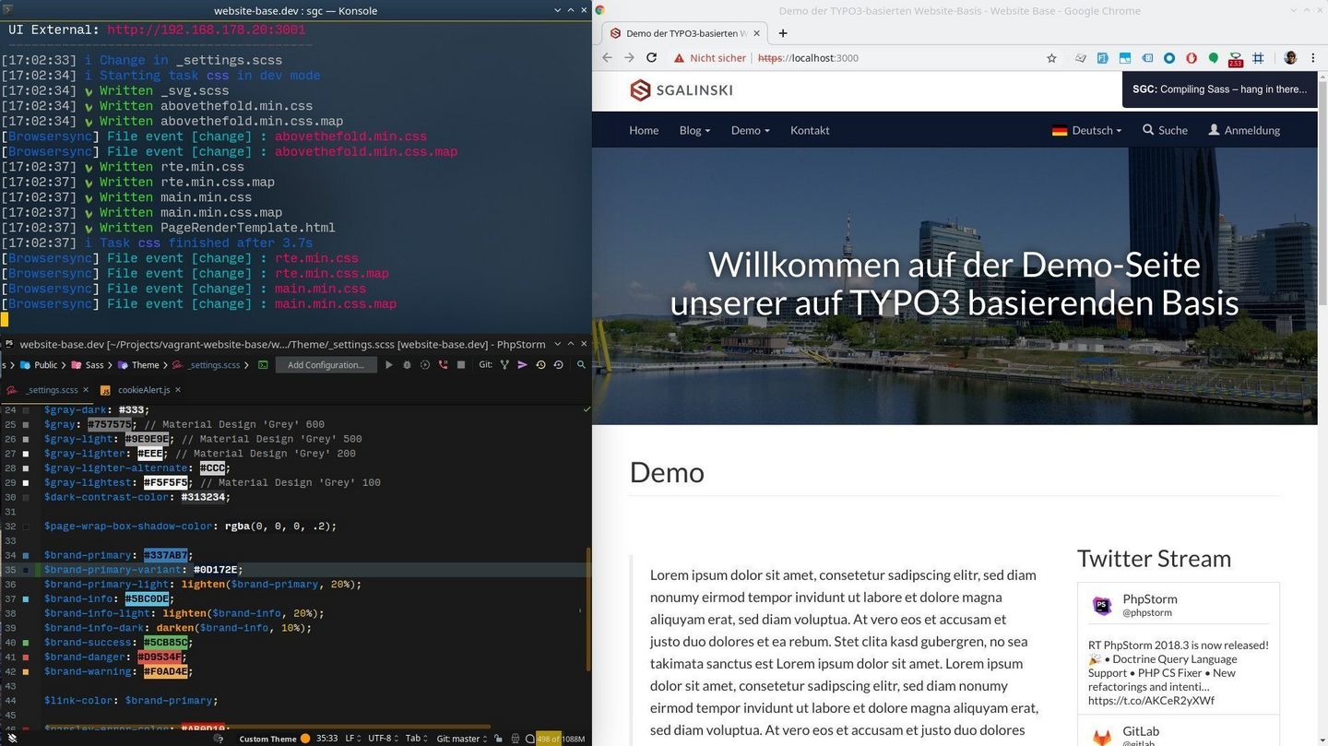The width and height of the screenshot is (1328, 746).
Task: Click the Stop square icon in PhpStorm
Action: 461,364
